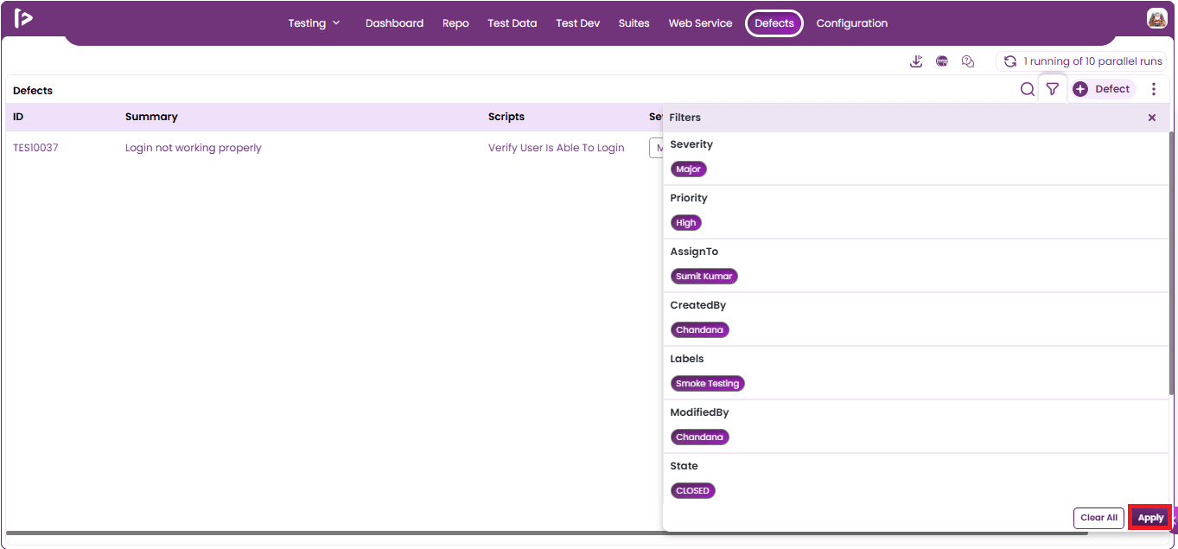1178x549 pixels.
Task: Toggle the High priority filter chip
Action: [x=686, y=223]
